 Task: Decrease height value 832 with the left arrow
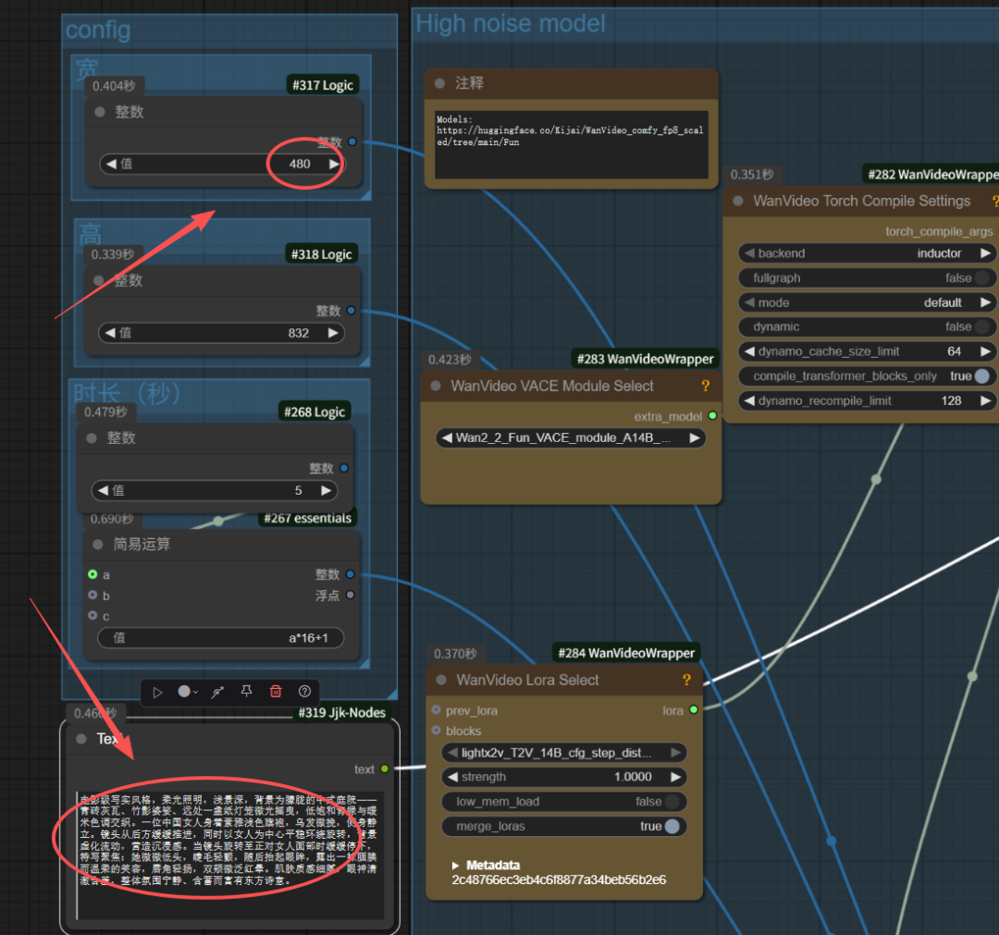(109, 333)
